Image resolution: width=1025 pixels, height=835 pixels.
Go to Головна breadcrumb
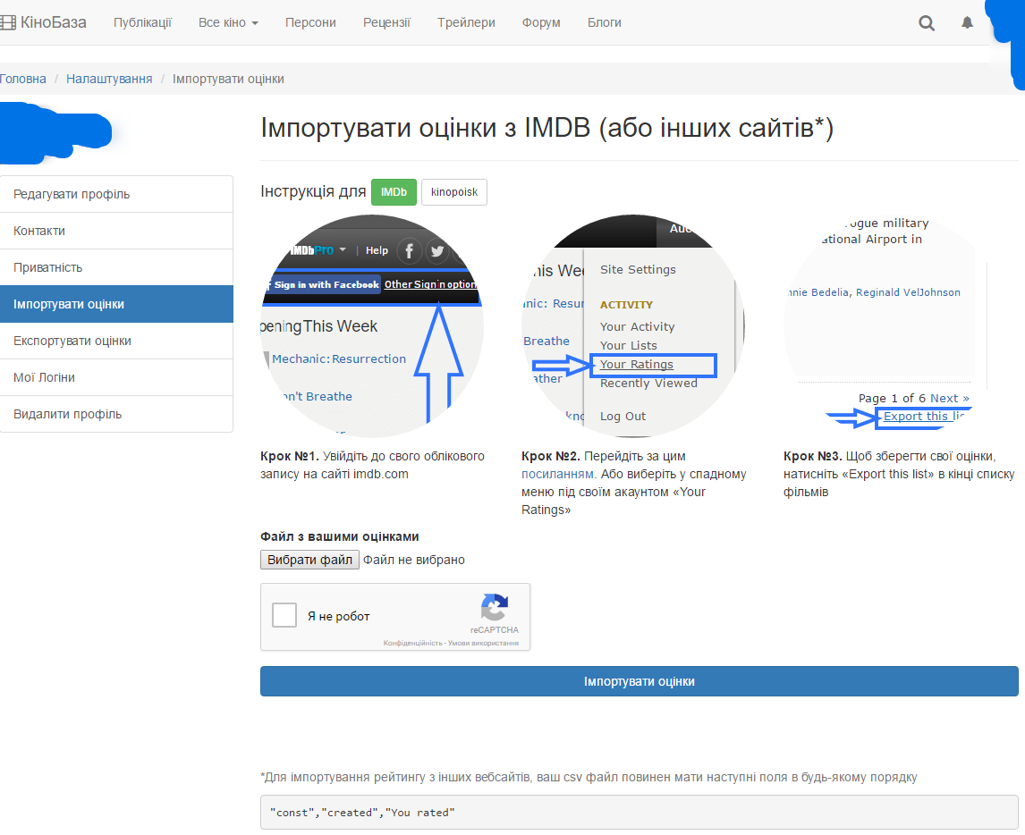[x=23, y=79]
